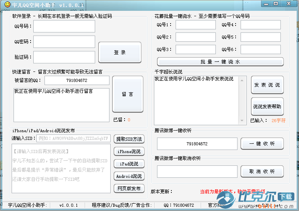299x211 pixels.
Task: Click the QQ号1 input box
Action: pos(196,25)
